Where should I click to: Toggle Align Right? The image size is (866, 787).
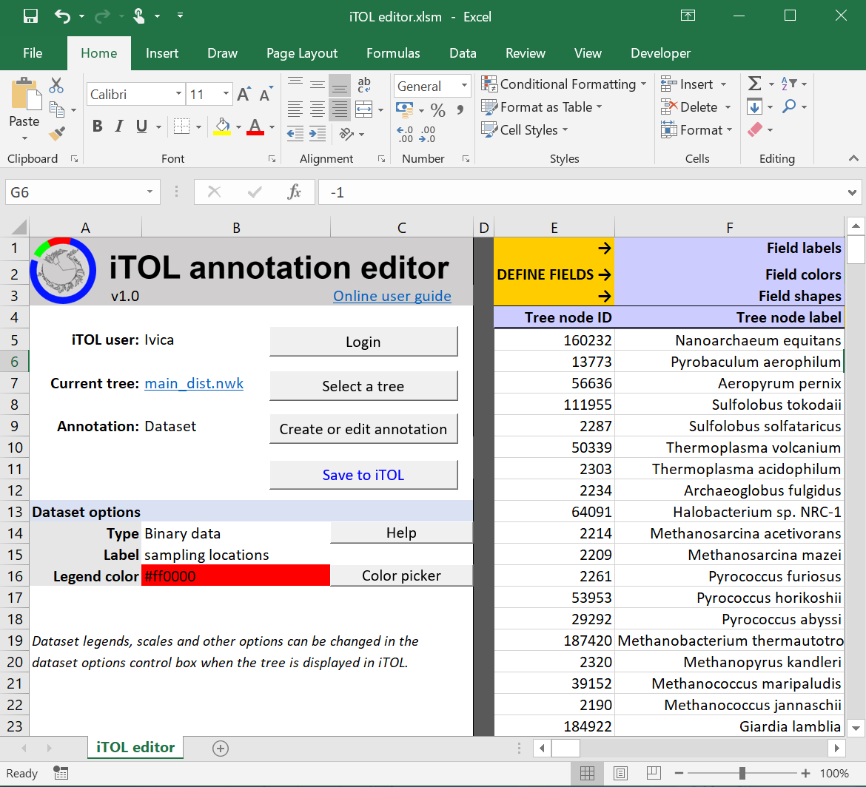[x=340, y=109]
